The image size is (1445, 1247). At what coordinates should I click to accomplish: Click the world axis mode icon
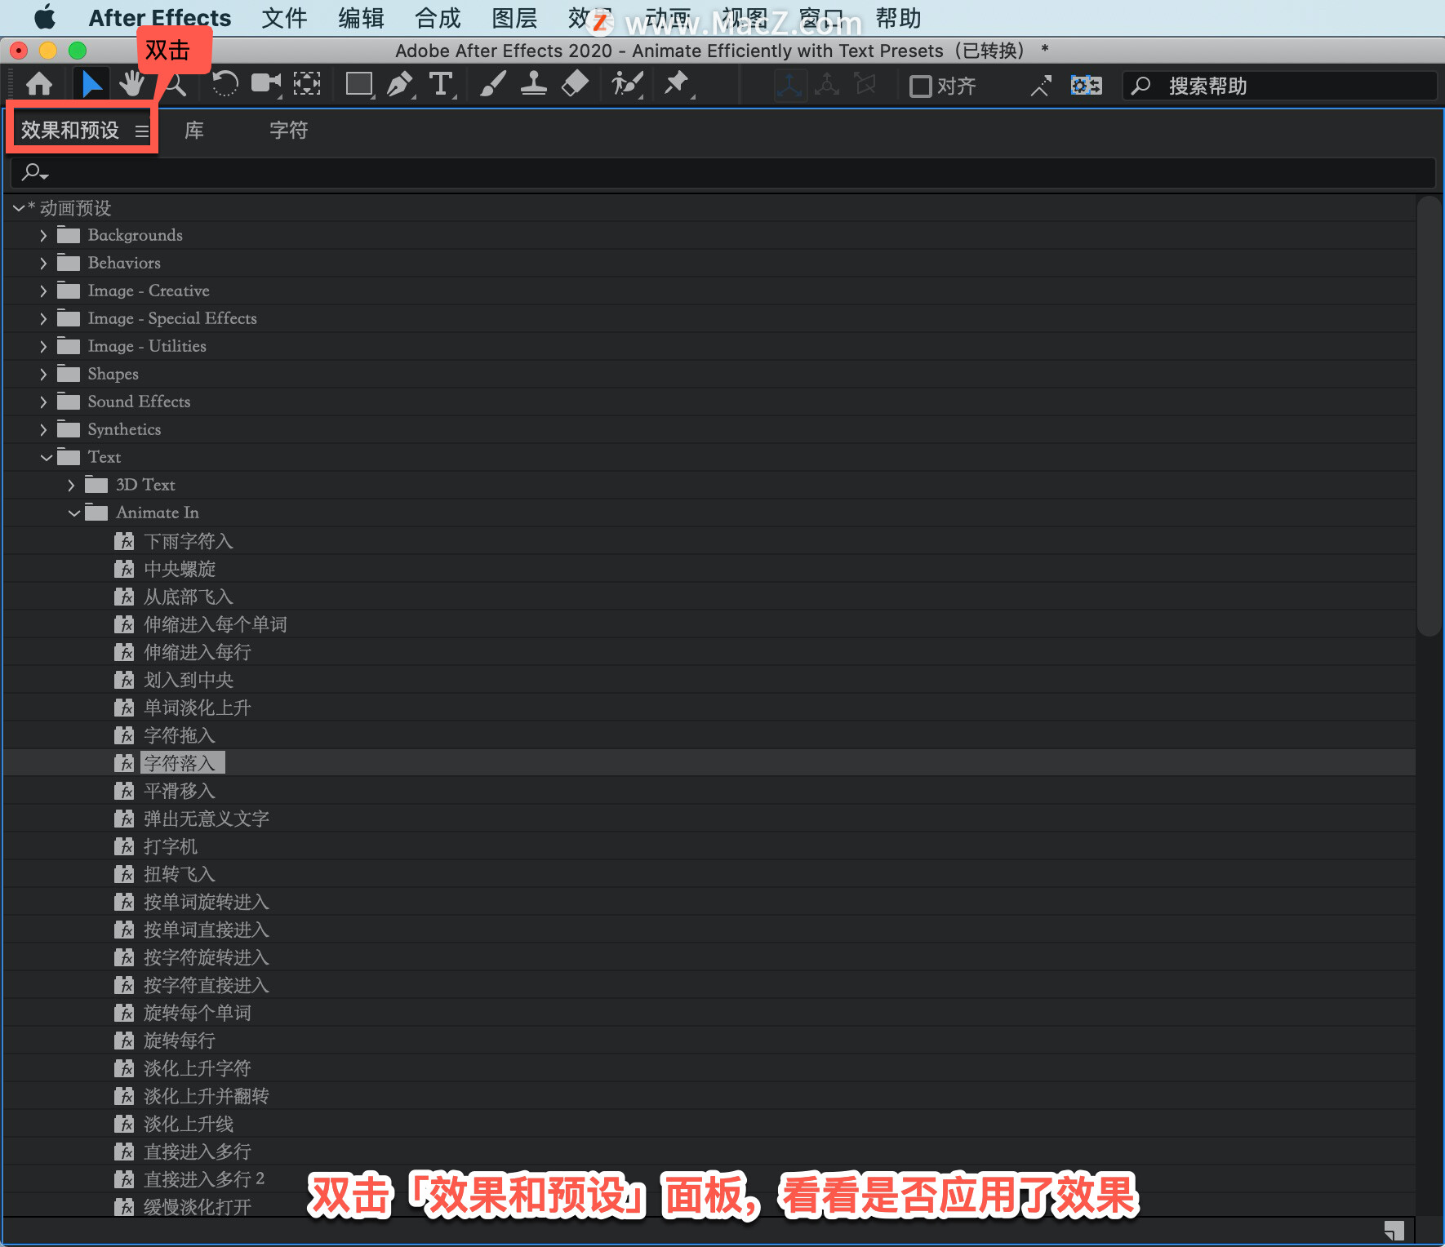tap(827, 85)
